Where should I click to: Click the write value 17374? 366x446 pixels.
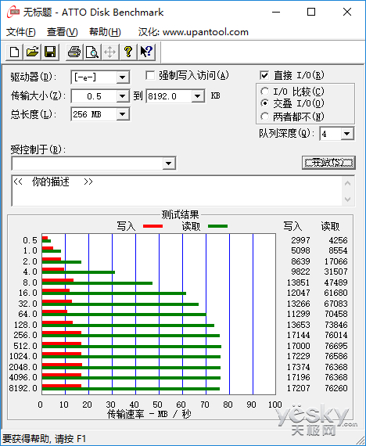pos(298,367)
